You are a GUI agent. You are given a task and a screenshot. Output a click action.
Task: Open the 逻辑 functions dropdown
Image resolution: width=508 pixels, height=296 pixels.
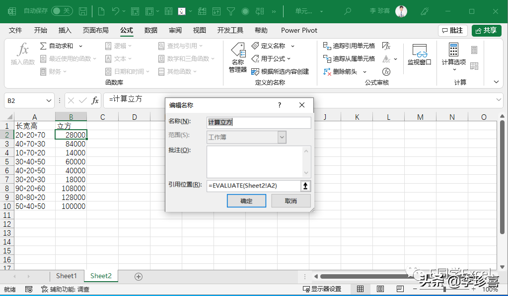119,46
